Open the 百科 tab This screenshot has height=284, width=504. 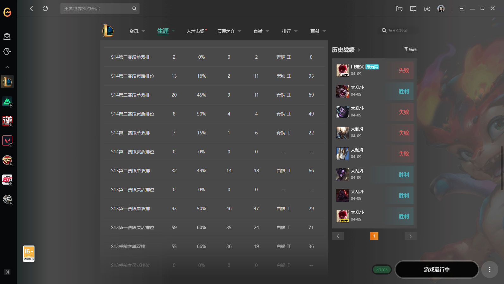tap(315, 31)
